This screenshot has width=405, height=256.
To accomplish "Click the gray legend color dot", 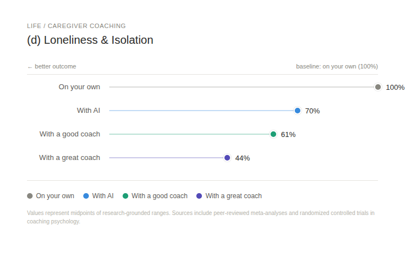I will coord(30,196).
